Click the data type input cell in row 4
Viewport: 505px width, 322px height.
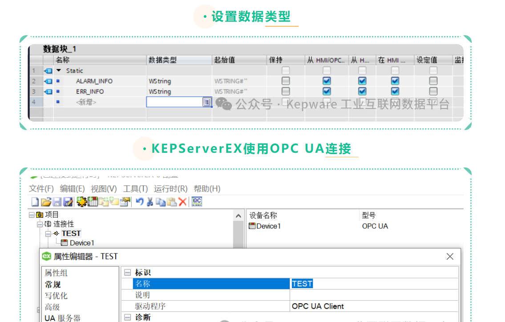pyautogui.click(x=179, y=102)
